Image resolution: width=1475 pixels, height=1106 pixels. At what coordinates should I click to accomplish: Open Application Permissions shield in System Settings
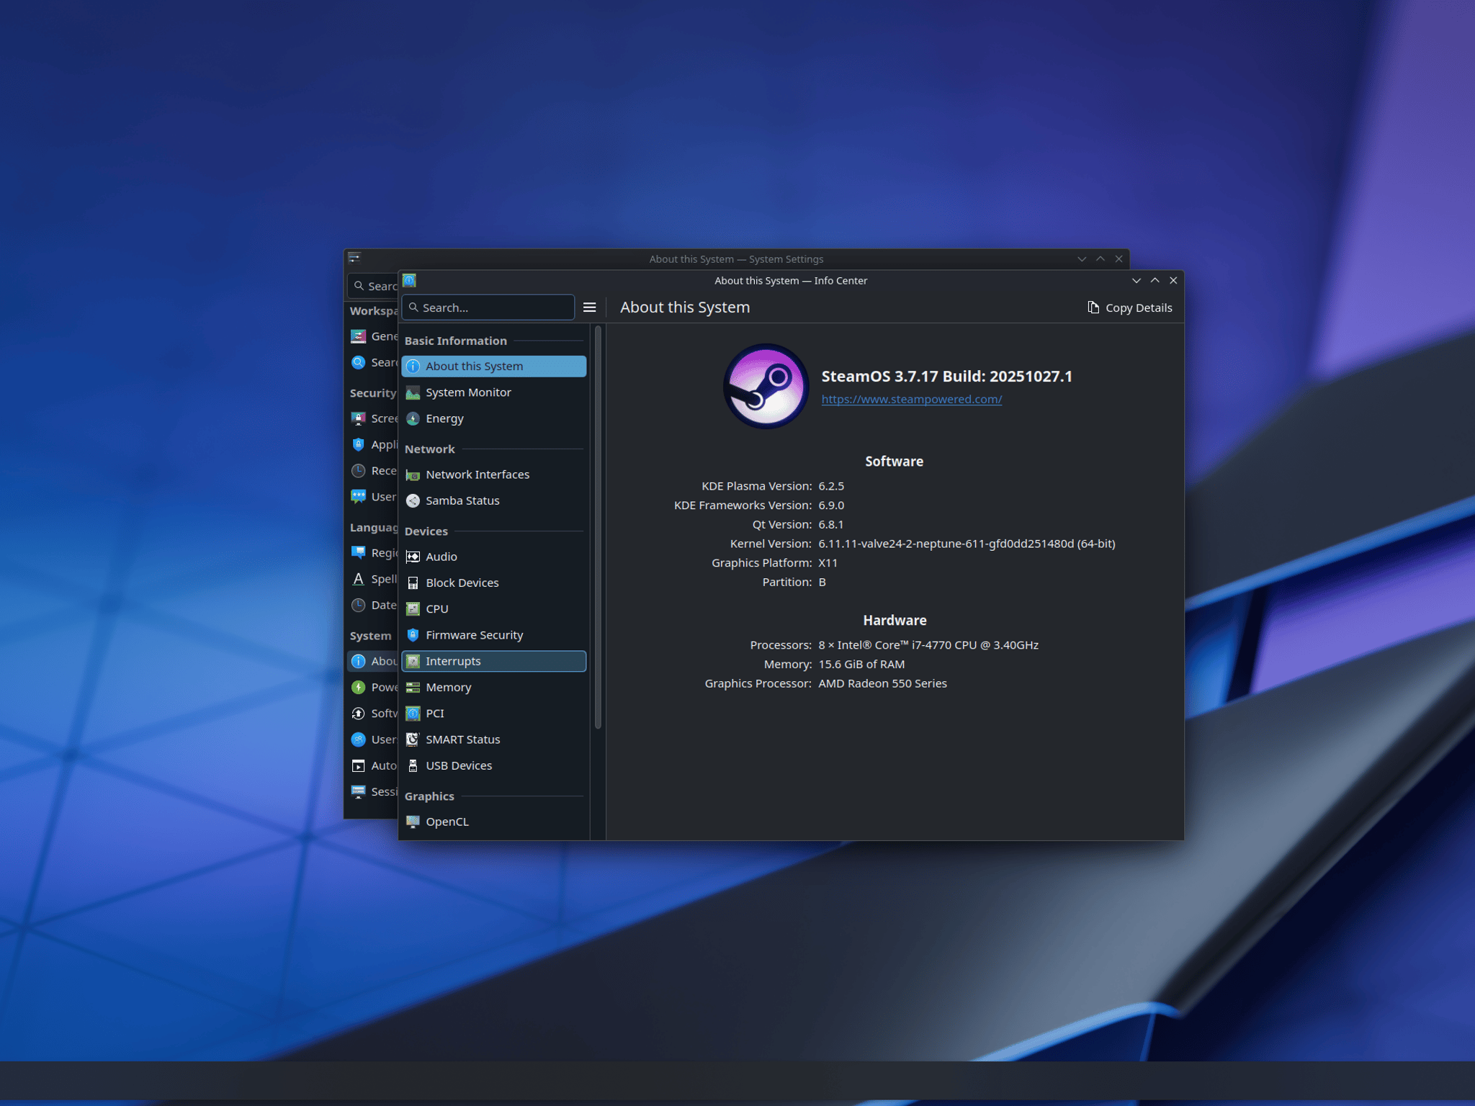click(358, 444)
